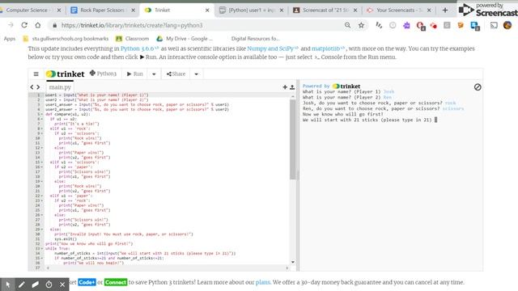
Task: Click the console input after sticks prompt
Action: [x=435, y=120]
